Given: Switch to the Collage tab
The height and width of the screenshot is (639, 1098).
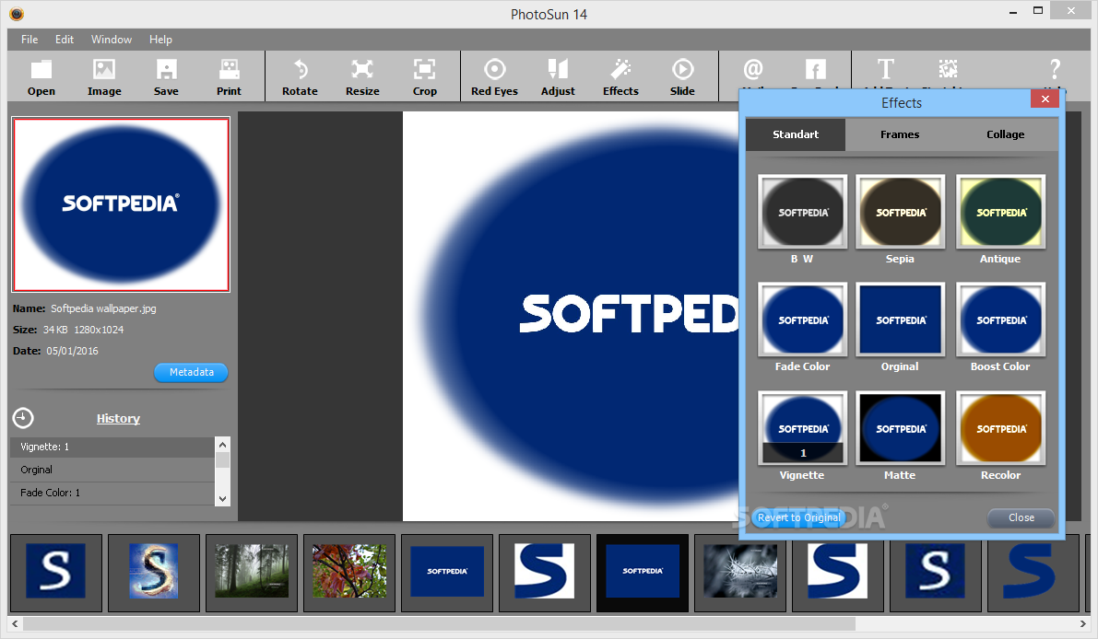Looking at the screenshot, I should click(x=1005, y=134).
